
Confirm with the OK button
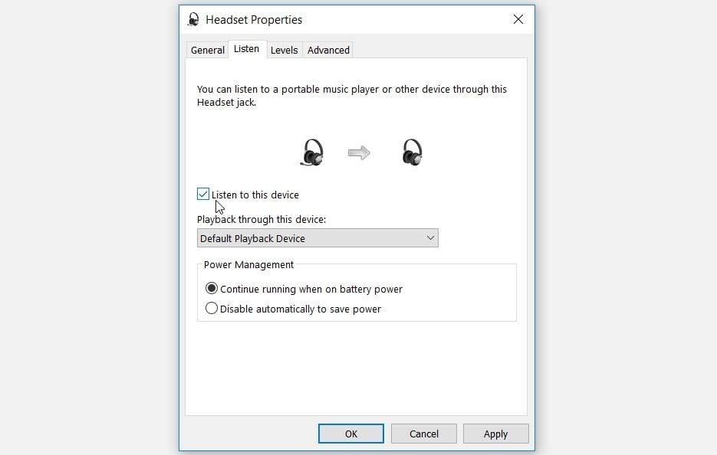350,434
